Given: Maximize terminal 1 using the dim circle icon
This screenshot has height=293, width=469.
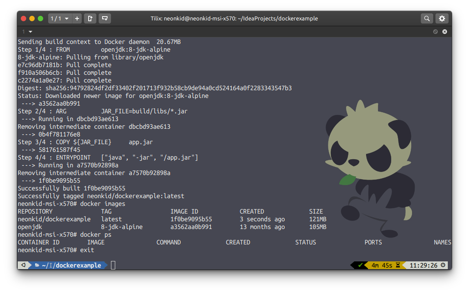Looking at the screenshot, I should pyautogui.click(x=435, y=32).
